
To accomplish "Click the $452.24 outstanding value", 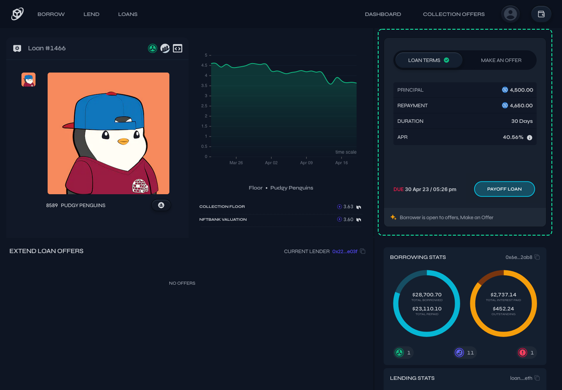I will coord(503,308).
